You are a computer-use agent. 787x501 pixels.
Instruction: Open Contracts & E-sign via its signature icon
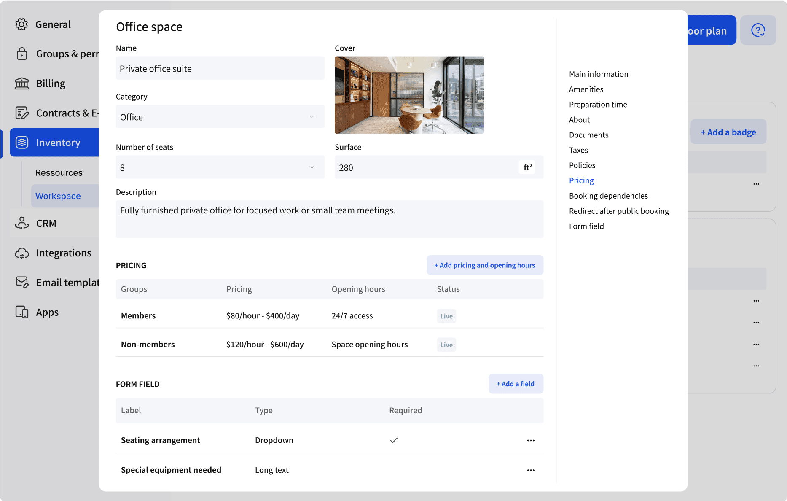[22, 113]
